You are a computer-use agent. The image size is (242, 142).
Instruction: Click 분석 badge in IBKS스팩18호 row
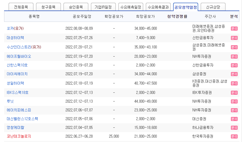234,93
